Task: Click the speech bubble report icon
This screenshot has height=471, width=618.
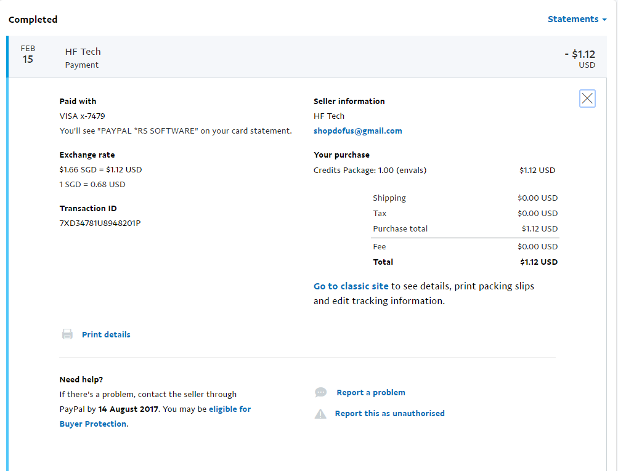Action: [320, 393]
